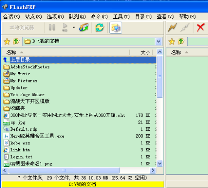Sort by left pane 名称 column header
Viewport: 208px width, 188px height.
pos(66,52)
